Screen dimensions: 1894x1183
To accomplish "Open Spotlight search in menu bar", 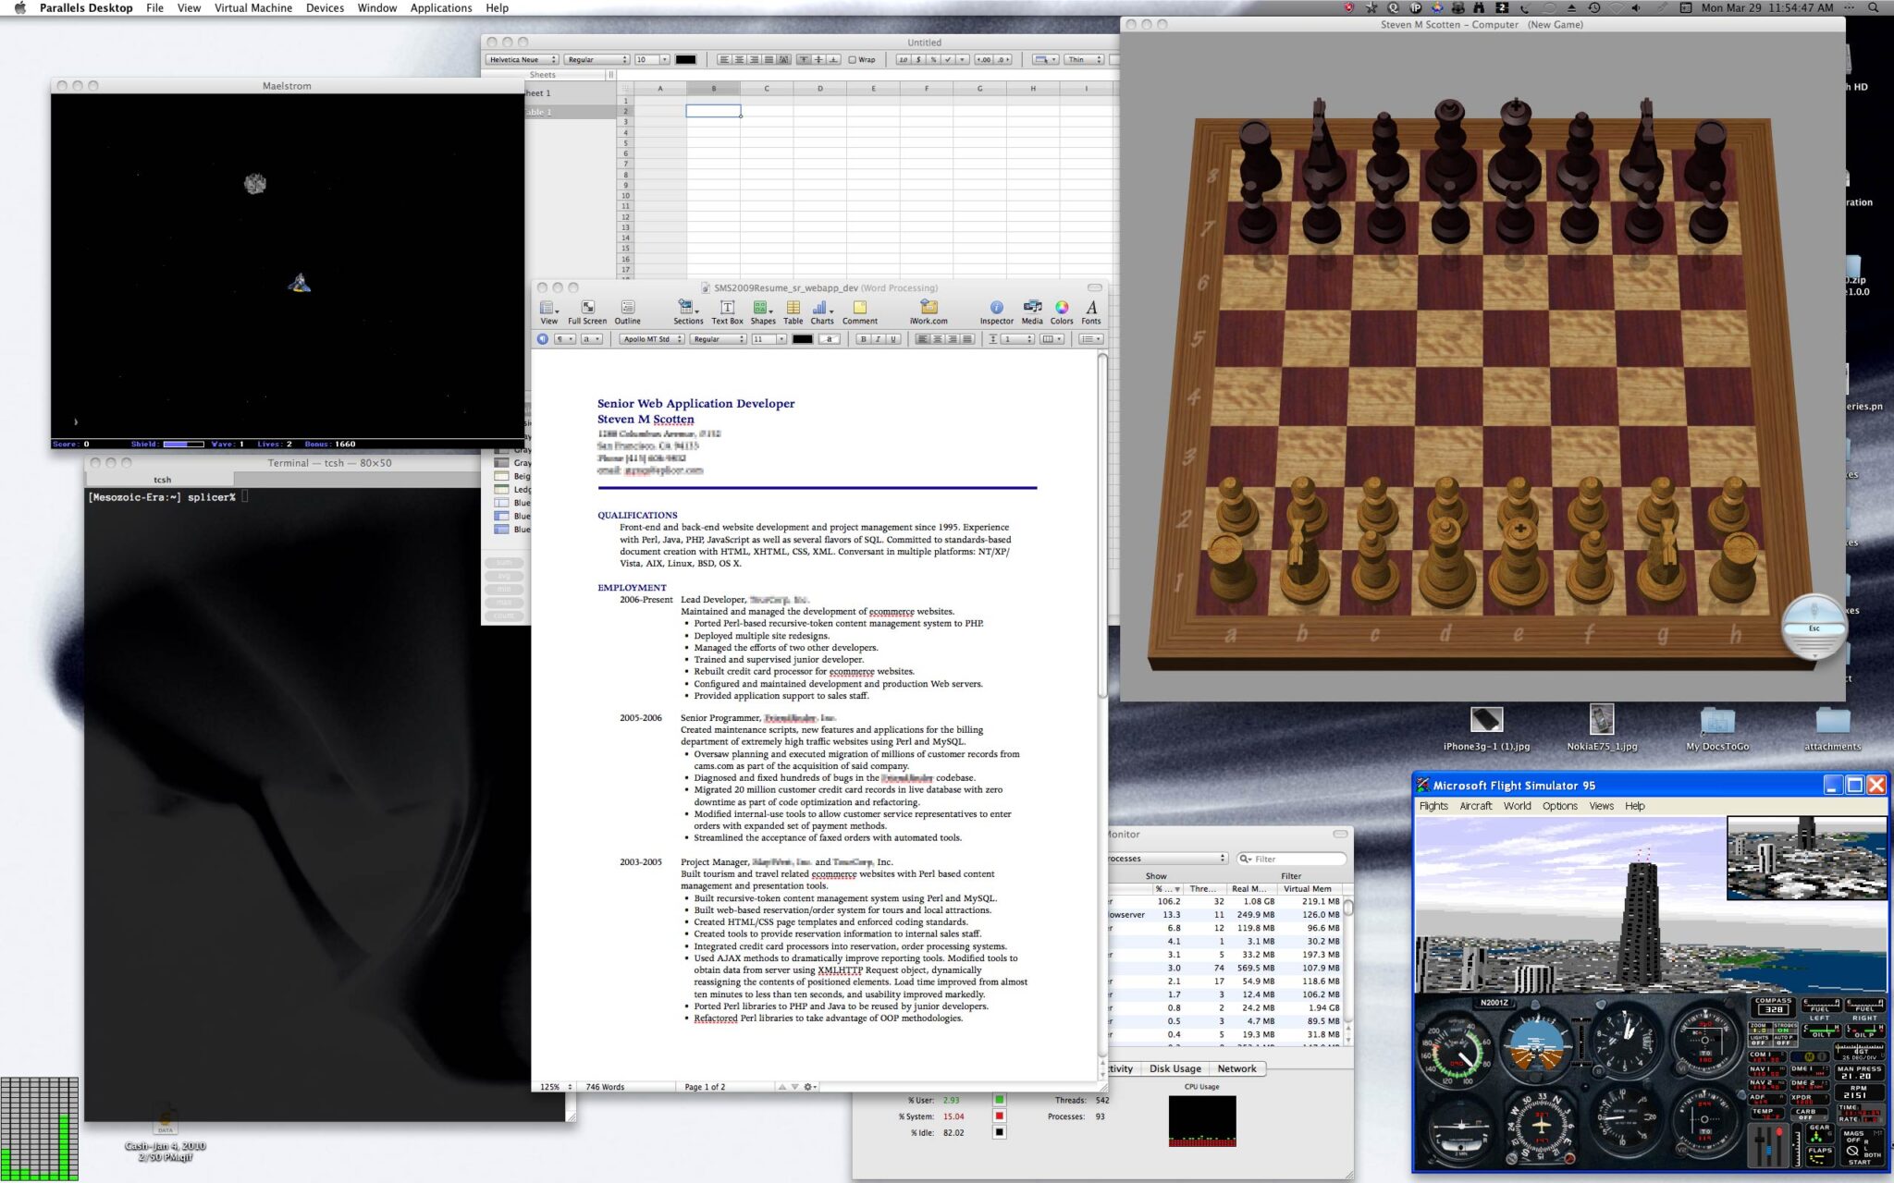I will pos(1875,7).
